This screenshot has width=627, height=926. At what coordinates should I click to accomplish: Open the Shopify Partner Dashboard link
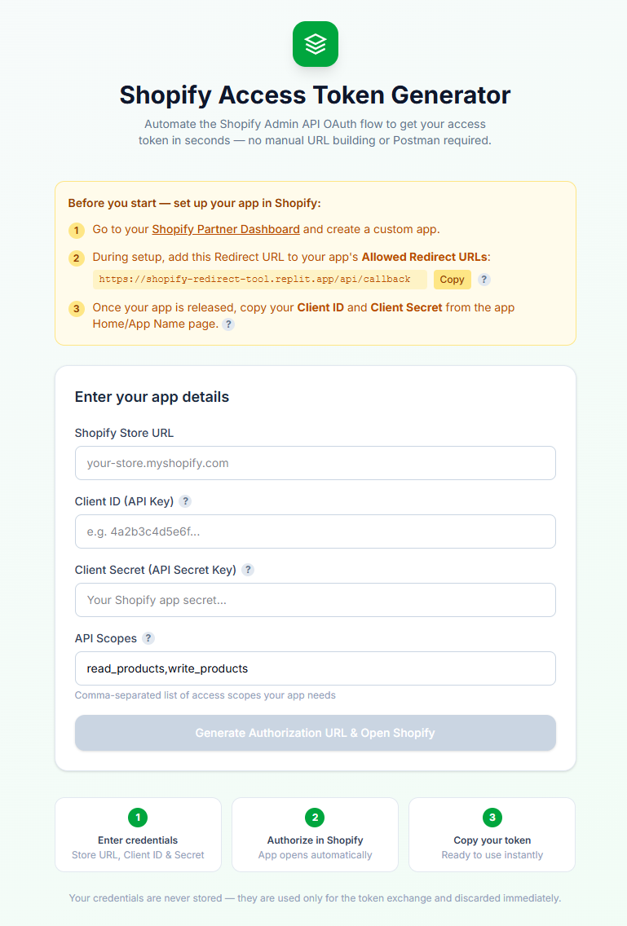[226, 229]
